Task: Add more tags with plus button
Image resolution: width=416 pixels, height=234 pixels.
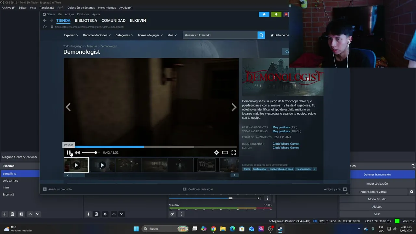Action: (x=314, y=169)
